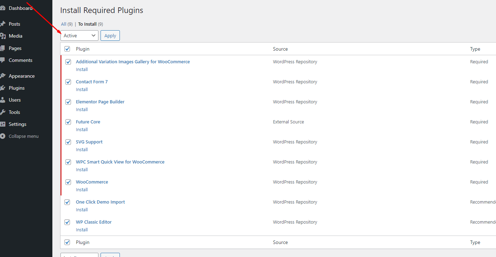Toggle the select-all checkbox in table header
496x257 pixels.
pyautogui.click(x=67, y=49)
